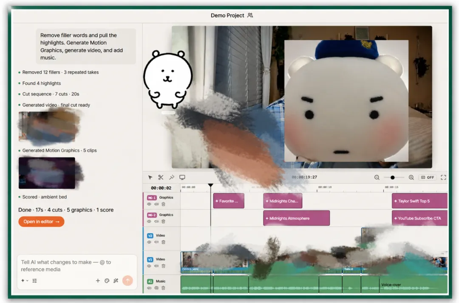Click 'Scored · ambient bed' status line
Viewport: 459px width, 303px height.
(45, 197)
